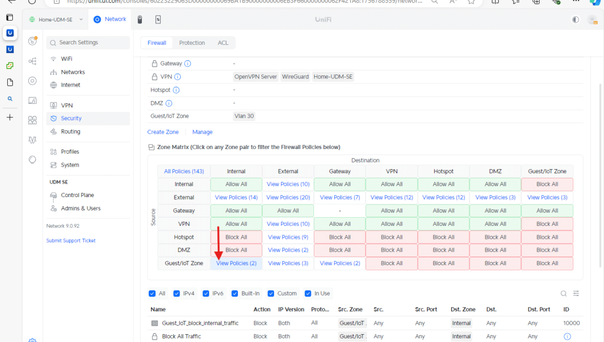This screenshot has height=342, width=604.
Task: Open View Policies (7) External to Gateway
Action: point(340,198)
